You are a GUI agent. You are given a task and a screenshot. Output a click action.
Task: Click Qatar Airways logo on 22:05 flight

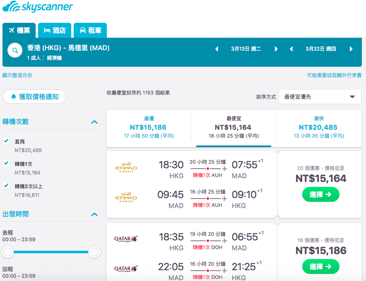(x=126, y=269)
